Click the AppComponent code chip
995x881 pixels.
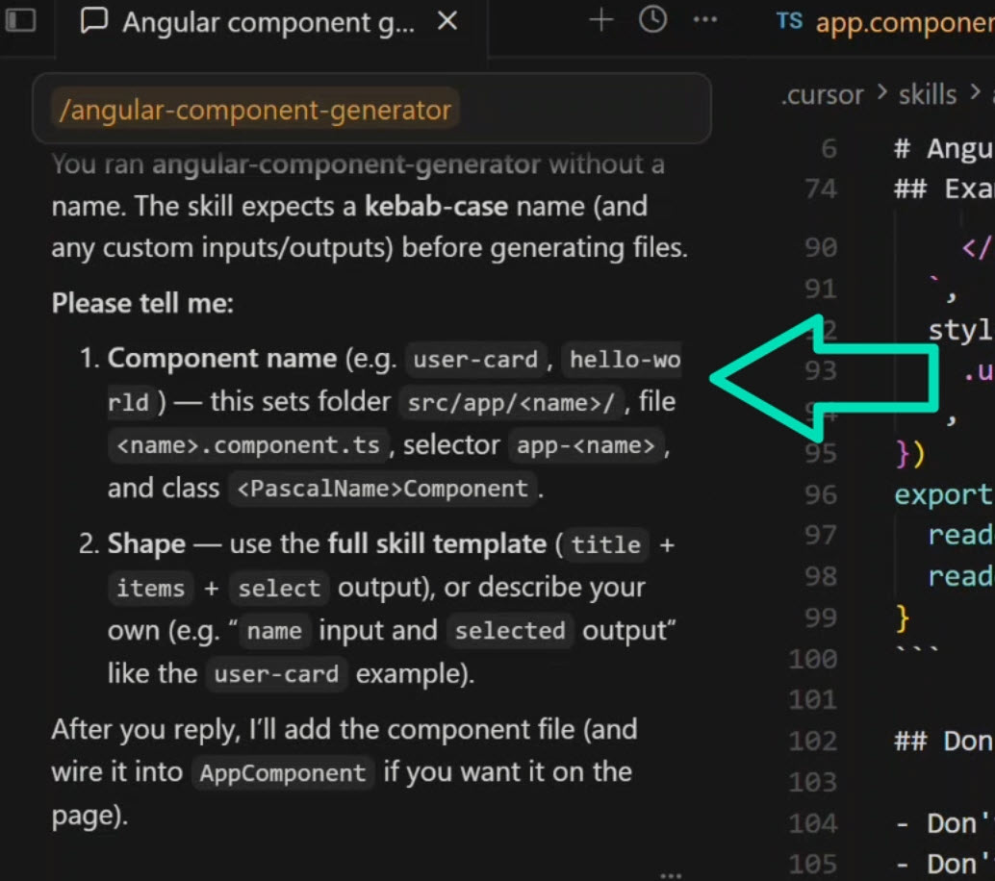[x=283, y=771]
